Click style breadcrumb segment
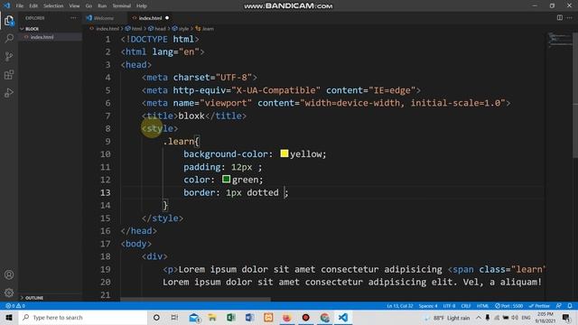 (183, 29)
